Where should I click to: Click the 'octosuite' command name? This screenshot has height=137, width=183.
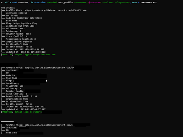40,2
